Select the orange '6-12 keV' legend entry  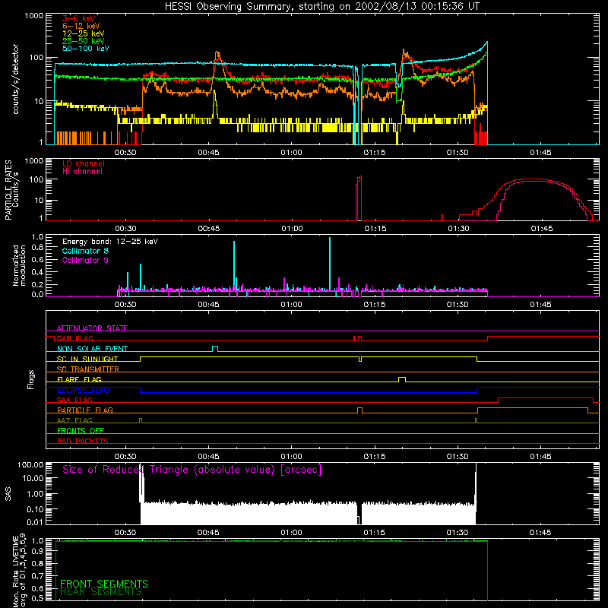[x=81, y=26]
